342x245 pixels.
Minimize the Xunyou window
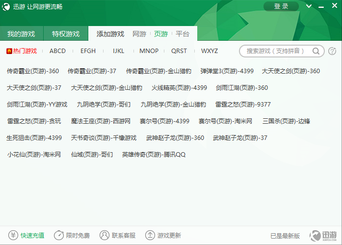coord(321,7)
